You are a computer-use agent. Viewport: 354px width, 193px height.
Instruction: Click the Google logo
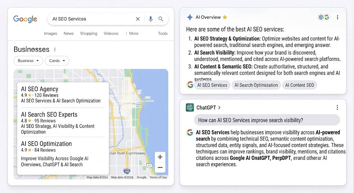click(x=25, y=19)
